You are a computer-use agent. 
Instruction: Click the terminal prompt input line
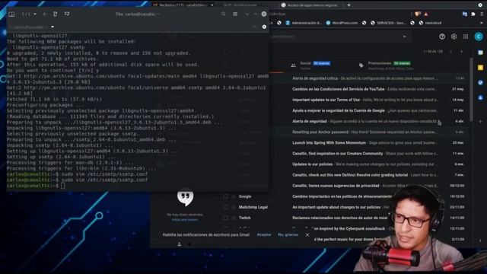point(137,186)
